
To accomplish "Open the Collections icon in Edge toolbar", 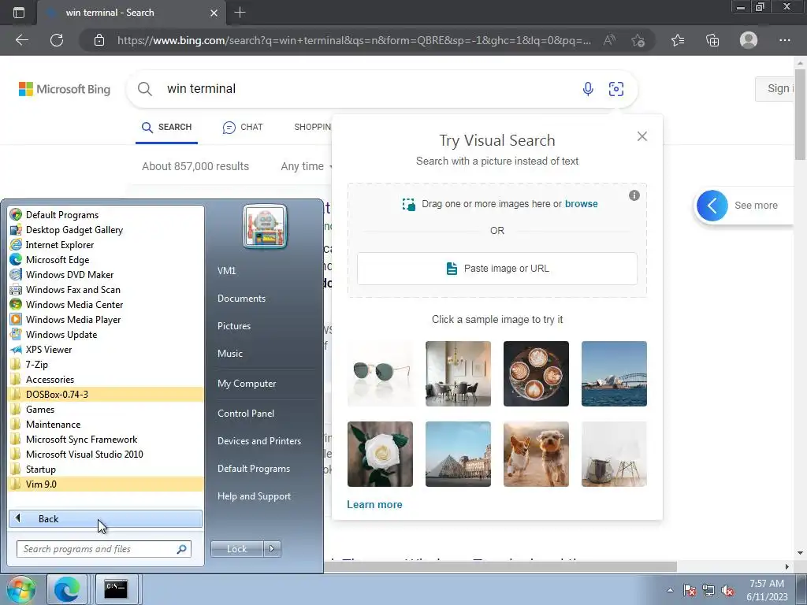I will [712, 40].
